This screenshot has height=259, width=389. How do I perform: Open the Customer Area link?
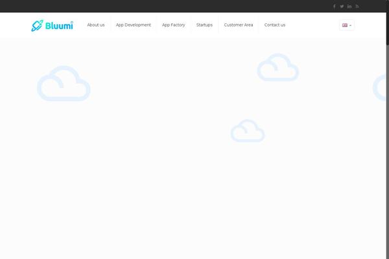click(x=239, y=25)
